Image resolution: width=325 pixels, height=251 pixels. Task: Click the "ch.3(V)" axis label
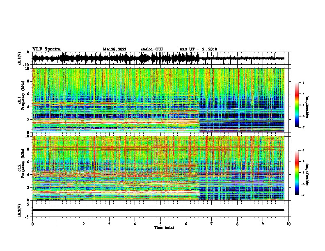pyautogui.click(x=20, y=210)
